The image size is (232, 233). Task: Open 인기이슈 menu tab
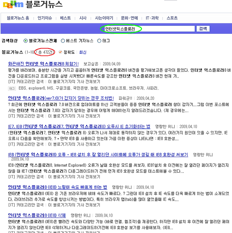click(45, 18)
